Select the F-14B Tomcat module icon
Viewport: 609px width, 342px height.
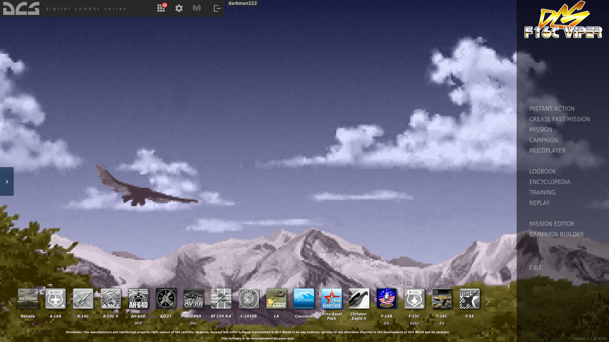pyautogui.click(x=387, y=299)
